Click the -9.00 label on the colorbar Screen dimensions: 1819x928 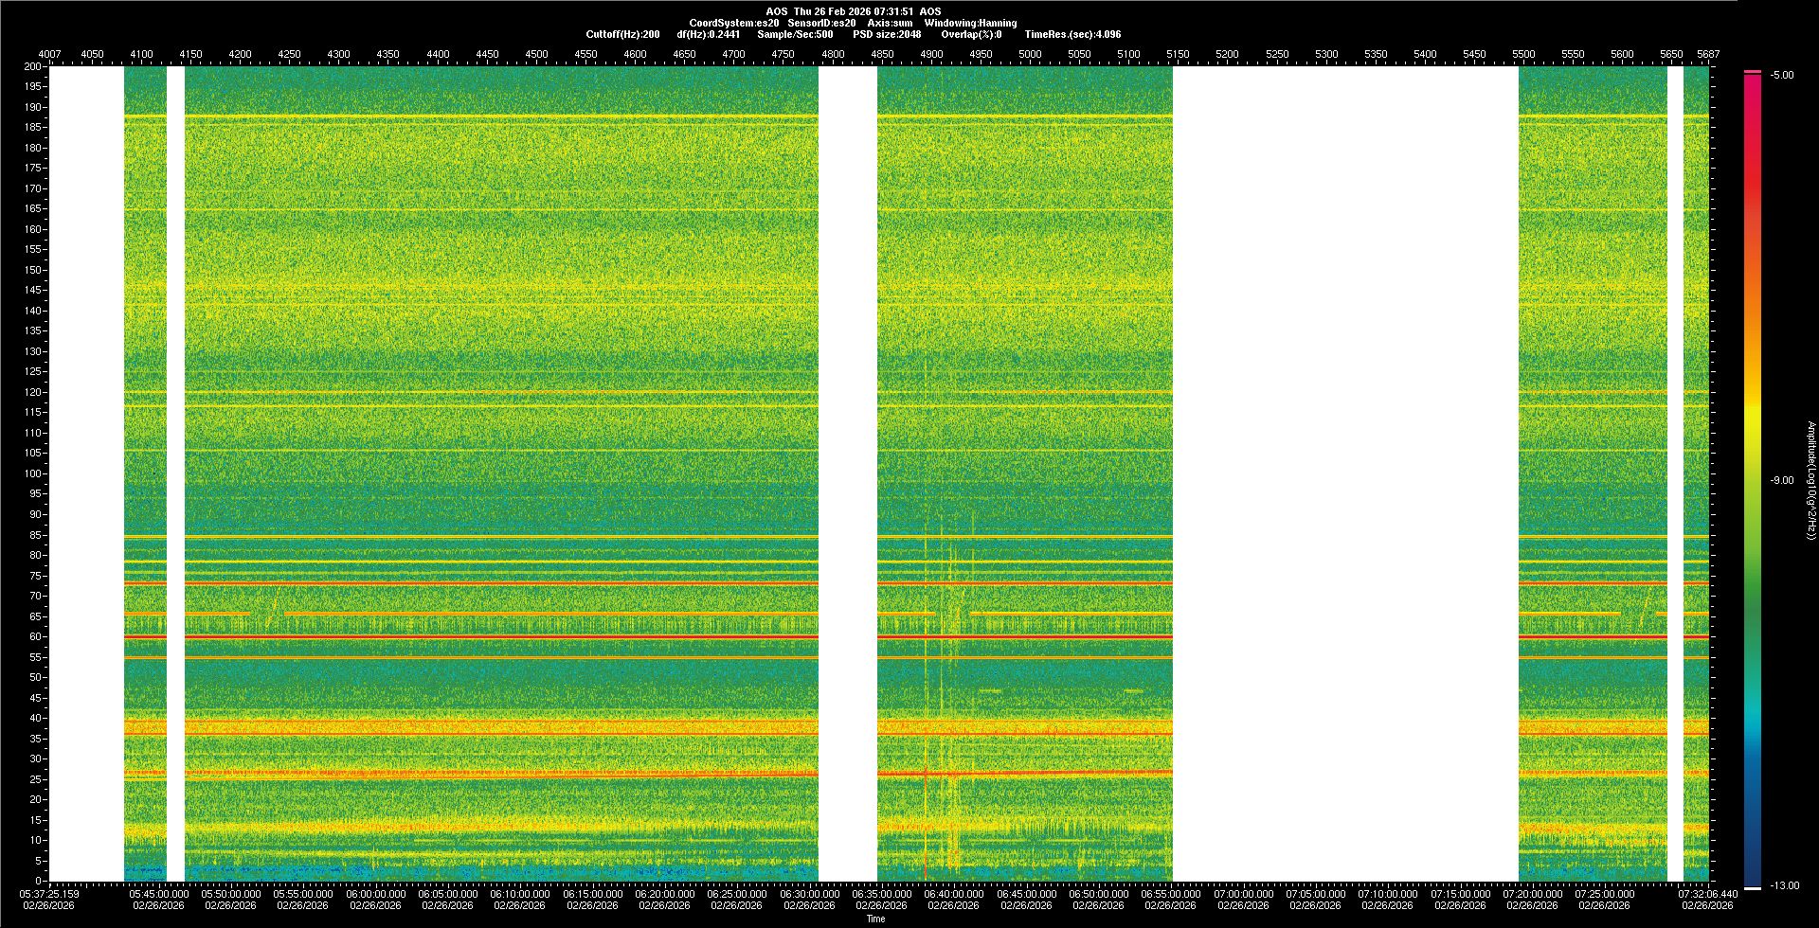[1782, 480]
